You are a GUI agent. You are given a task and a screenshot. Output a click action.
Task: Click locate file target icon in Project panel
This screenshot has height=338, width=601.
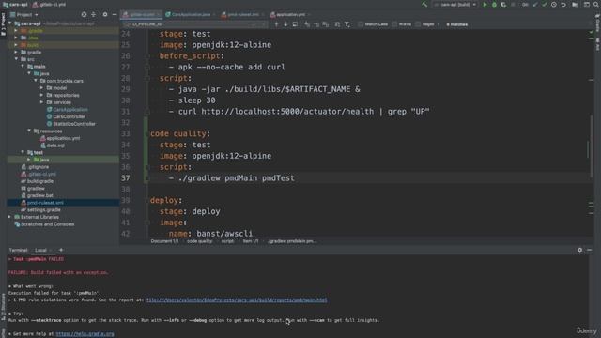coord(84,15)
